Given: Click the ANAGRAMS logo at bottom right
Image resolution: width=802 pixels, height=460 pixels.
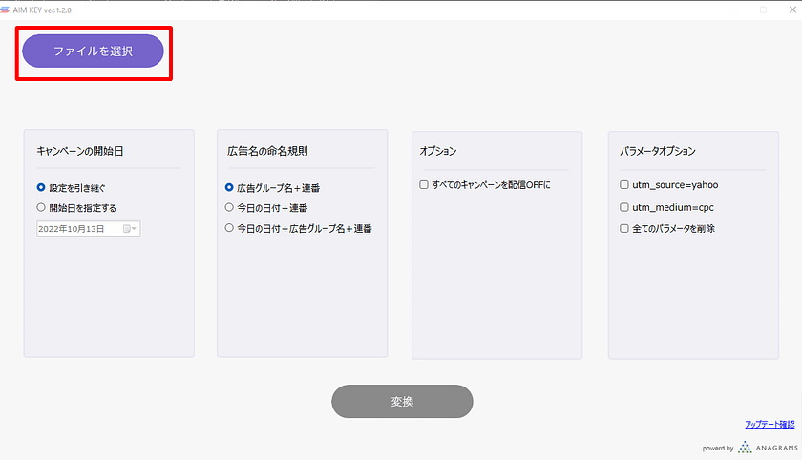Looking at the screenshot, I should pos(767,447).
